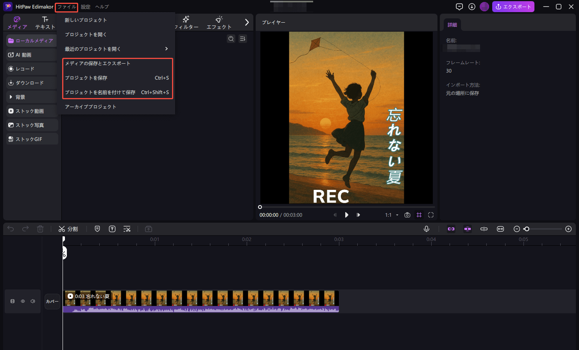Open the 1:1 aspect ratio dropdown

[392, 215]
